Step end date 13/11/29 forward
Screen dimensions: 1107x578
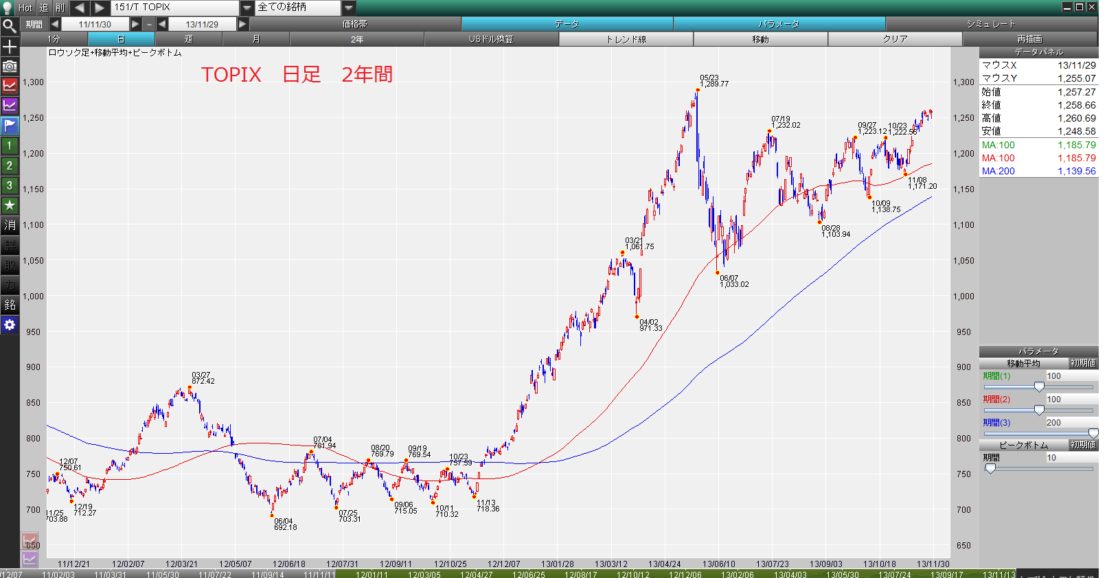coord(242,24)
